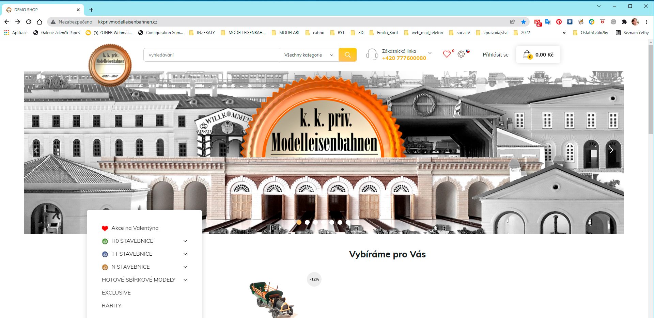Open EXCLUSIVE category
654x318 pixels.
pos(116,293)
